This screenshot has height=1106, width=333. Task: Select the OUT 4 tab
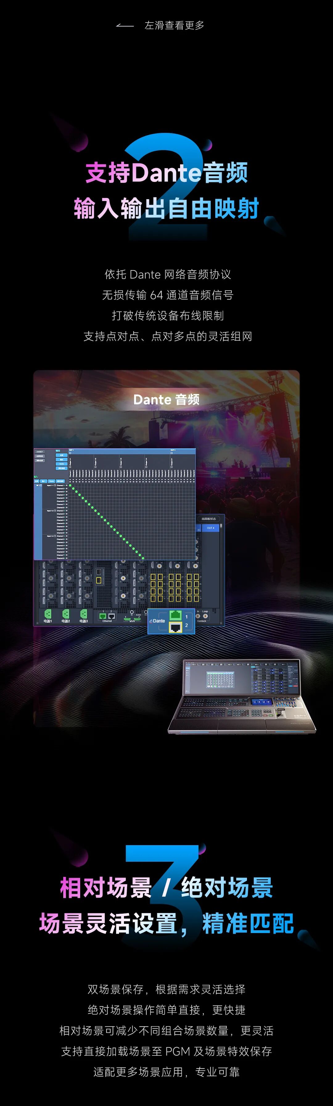[210, 528]
